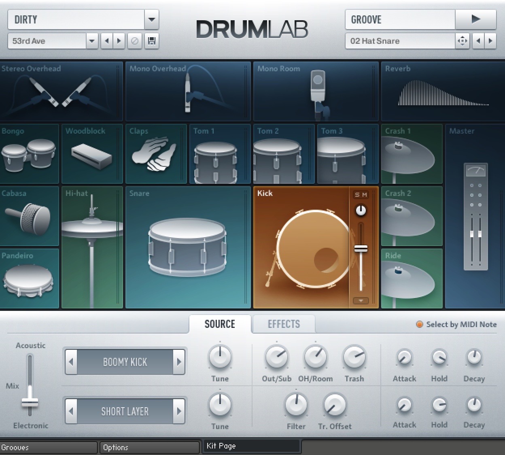This screenshot has width=505, height=455.
Task: Select the Tom 2 drum pad
Action: (x=284, y=154)
